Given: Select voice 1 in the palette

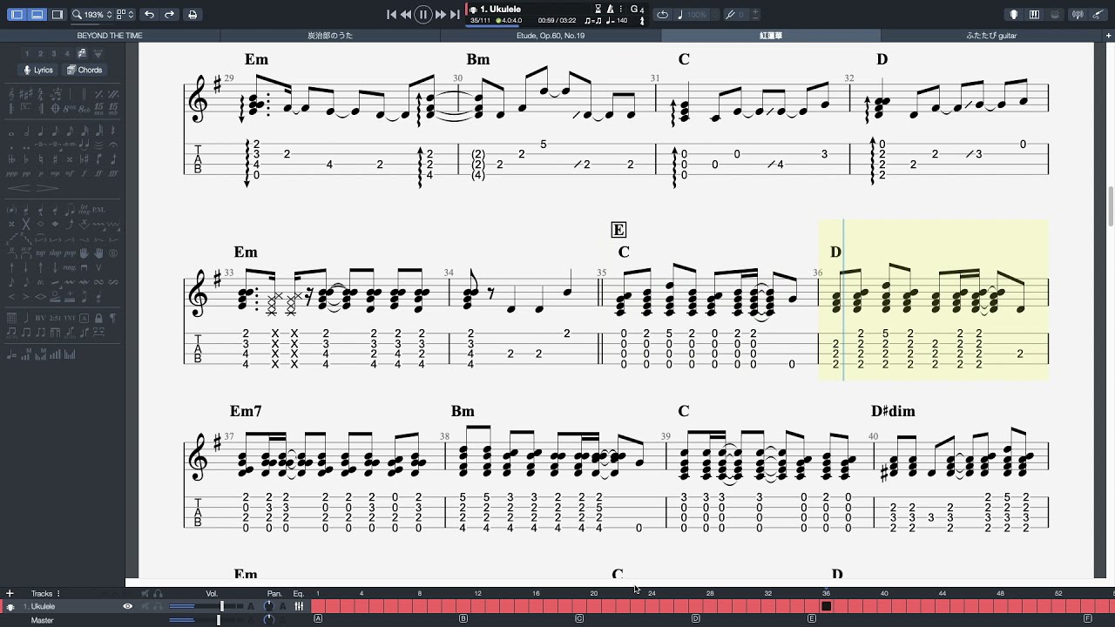Looking at the screenshot, I should point(29,54).
